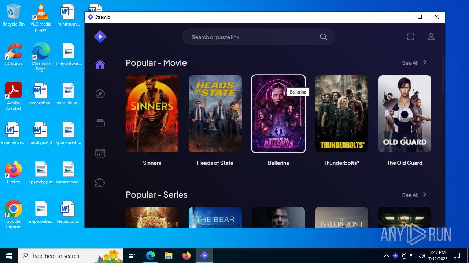Minimize the Stremio window

[403, 17]
